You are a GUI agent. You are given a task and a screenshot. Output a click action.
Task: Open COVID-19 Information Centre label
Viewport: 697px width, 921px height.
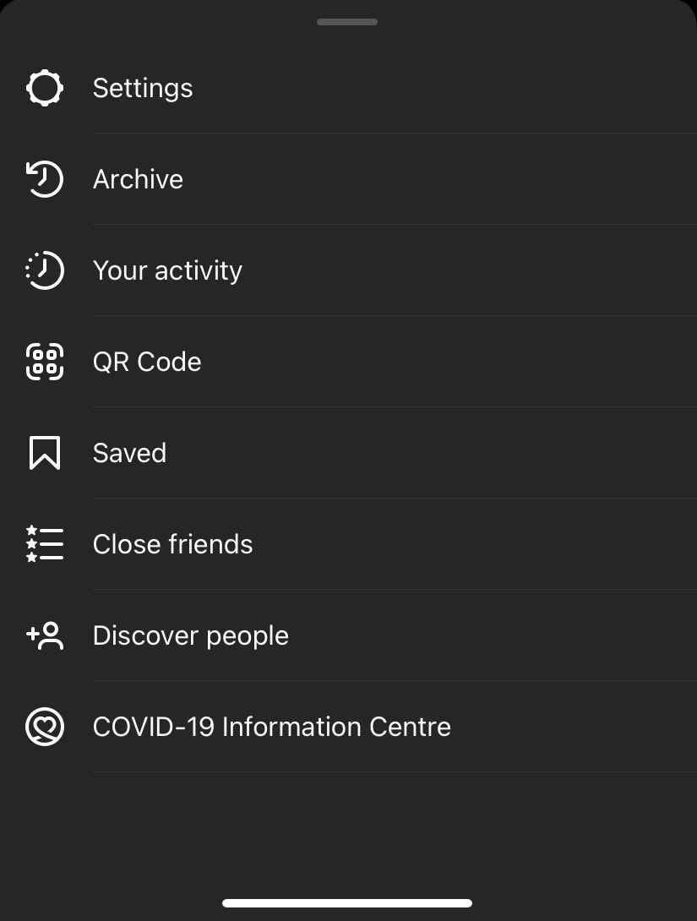[272, 727]
